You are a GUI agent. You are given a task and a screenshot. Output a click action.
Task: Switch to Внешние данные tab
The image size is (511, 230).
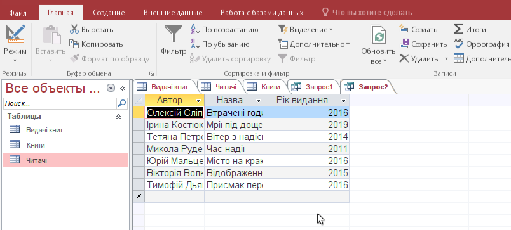(173, 13)
